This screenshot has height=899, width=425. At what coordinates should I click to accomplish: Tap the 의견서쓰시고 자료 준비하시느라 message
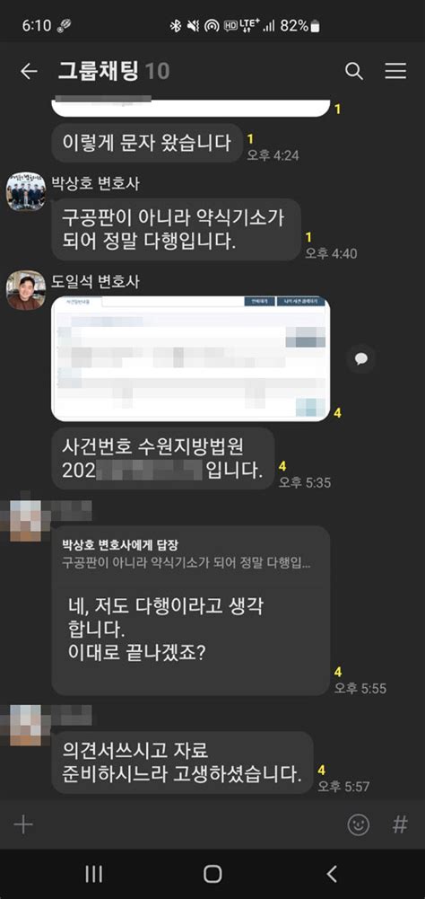pyautogui.click(x=183, y=762)
